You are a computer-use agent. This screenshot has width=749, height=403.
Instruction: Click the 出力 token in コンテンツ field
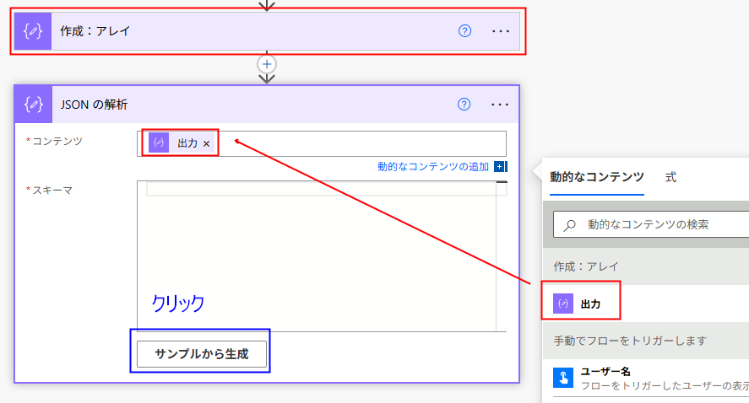182,143
